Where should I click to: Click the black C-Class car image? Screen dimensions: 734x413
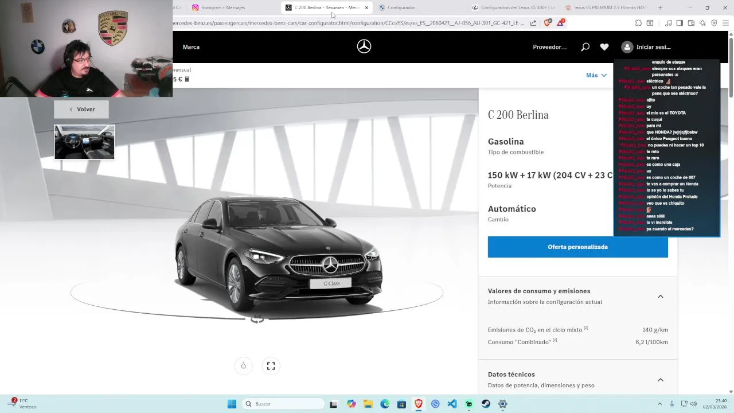click(278, 254)
